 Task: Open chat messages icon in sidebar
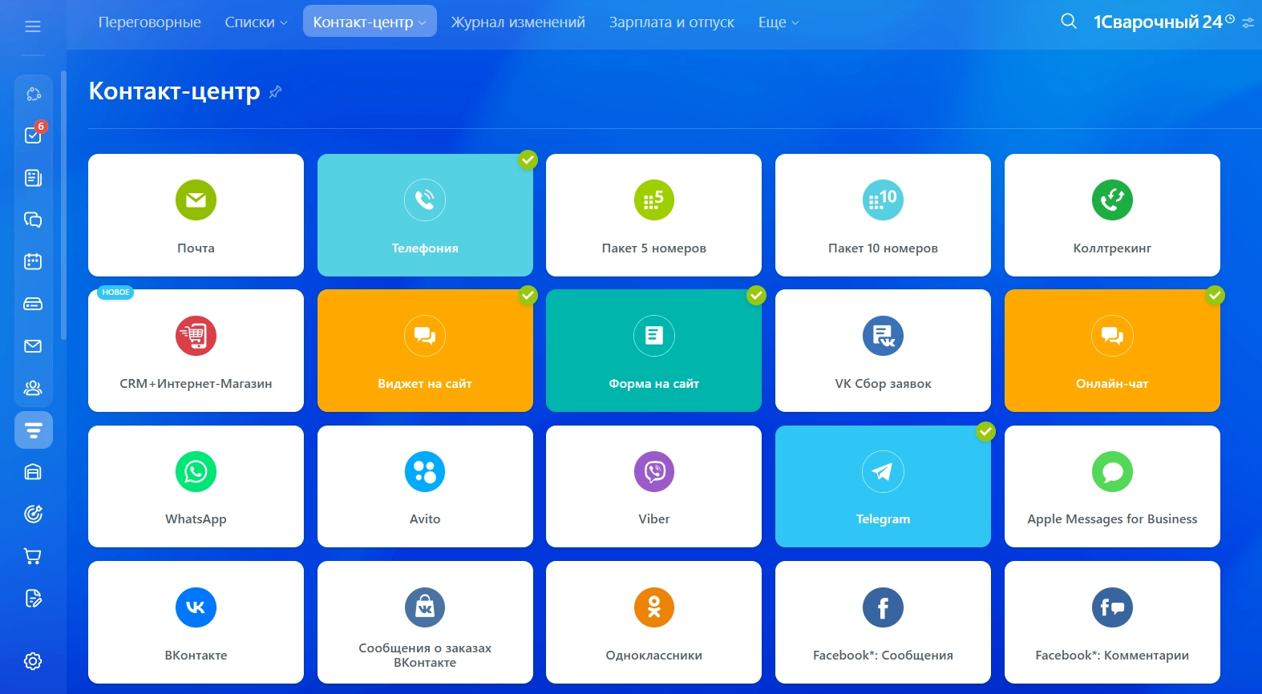pyautogui.click(x=33, y=220)
